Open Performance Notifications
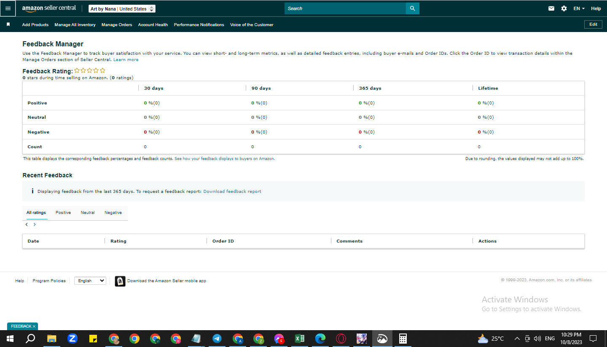Screen dimensions: 607x347 [x=199, y=25]
